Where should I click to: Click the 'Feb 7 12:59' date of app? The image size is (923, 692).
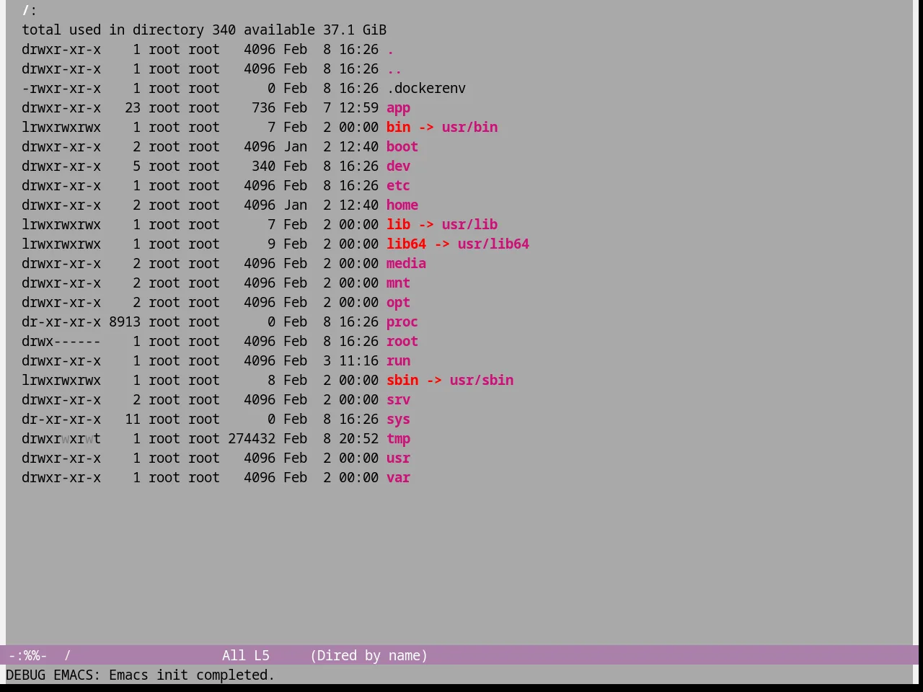point(331,107)
